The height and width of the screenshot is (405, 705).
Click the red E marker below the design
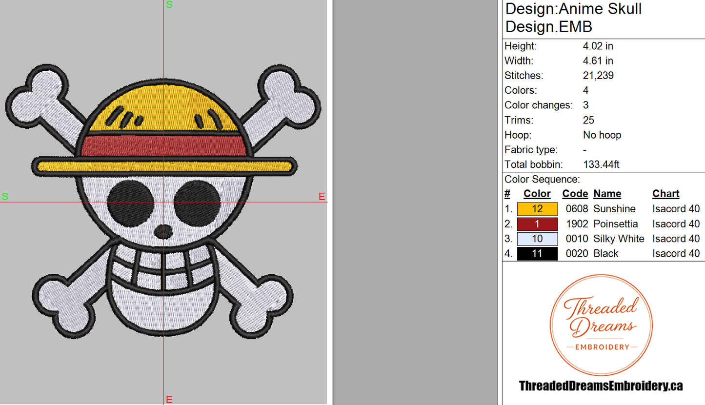pos(169,400)
